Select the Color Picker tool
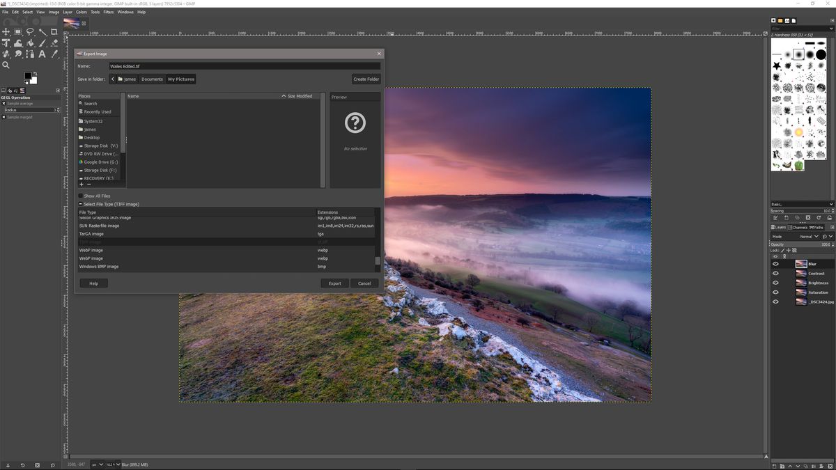 pyautogui.click(x=56, y=54)
